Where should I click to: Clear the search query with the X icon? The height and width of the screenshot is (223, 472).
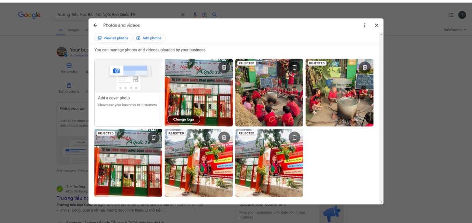(x=183, y=15)
